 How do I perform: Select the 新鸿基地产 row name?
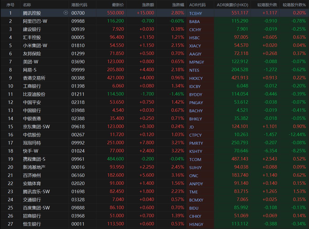34,167
